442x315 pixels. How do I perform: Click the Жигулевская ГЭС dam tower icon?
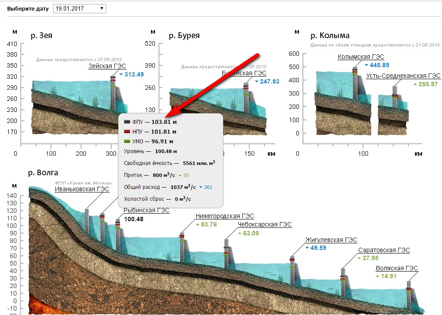(292, 270)
